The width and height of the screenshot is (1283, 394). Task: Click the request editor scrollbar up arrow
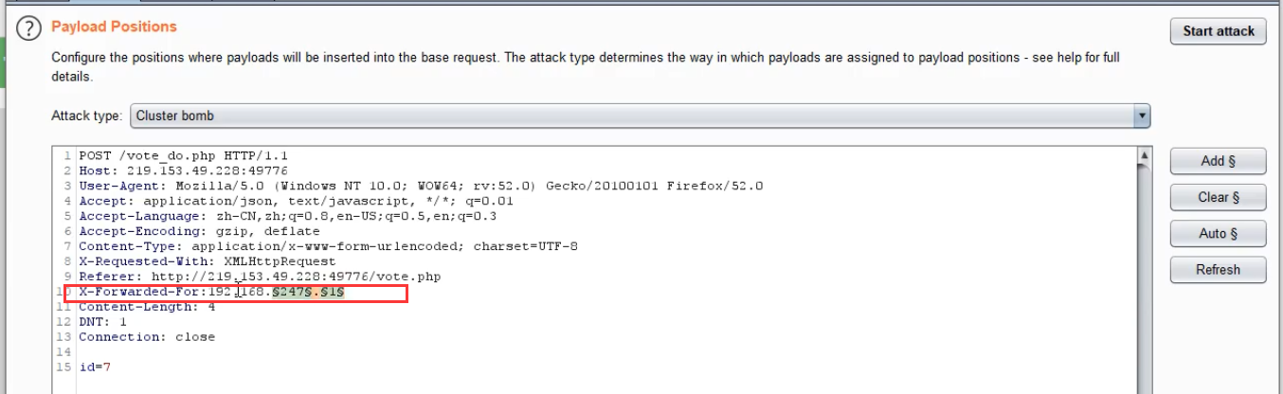1144,155
